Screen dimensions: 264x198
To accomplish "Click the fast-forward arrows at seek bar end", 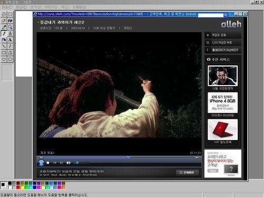I will [197, 157].
